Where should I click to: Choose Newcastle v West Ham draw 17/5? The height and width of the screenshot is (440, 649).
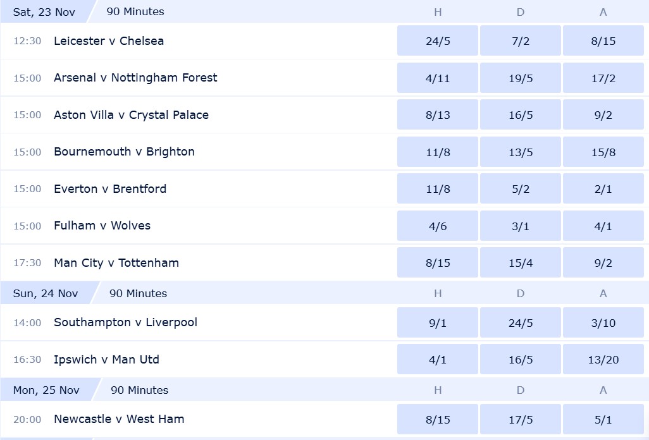point(521,419)
